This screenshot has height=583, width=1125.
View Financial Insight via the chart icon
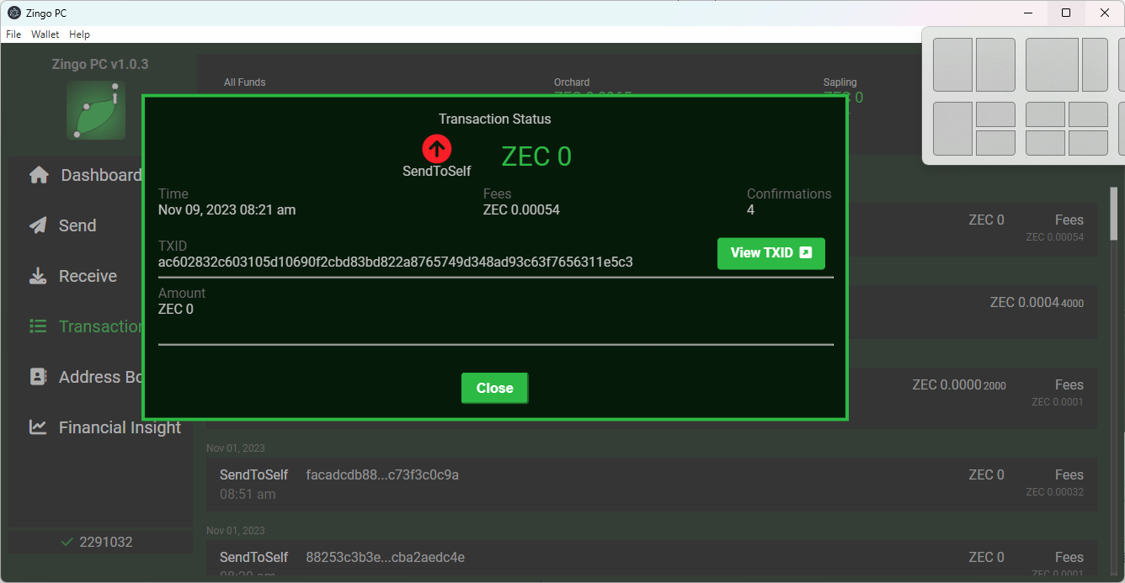(x=37, y=427)
